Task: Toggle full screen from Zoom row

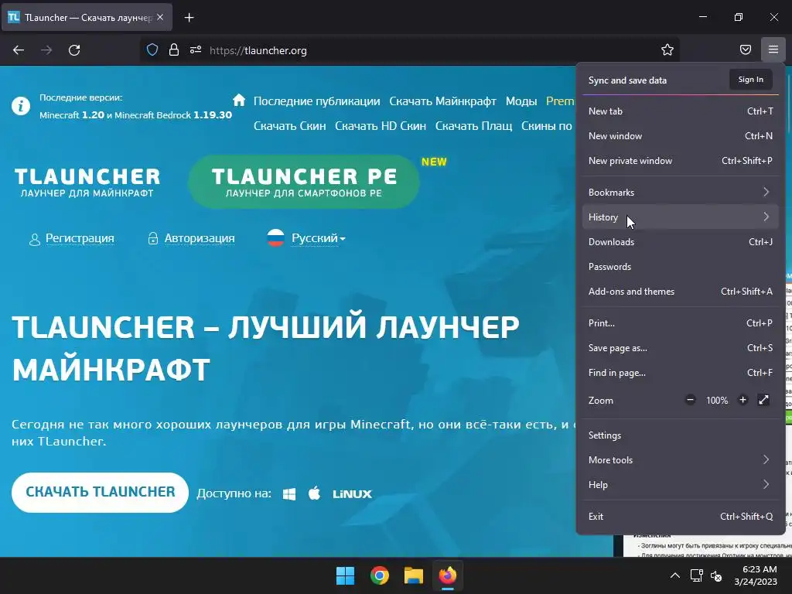Action: click(x=763, y=400)
